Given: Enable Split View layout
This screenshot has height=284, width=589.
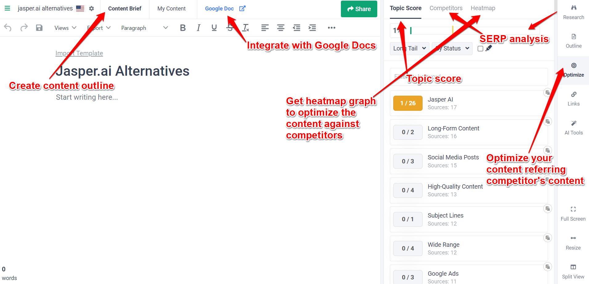Looking at the screenshot, I should point(573,272).
